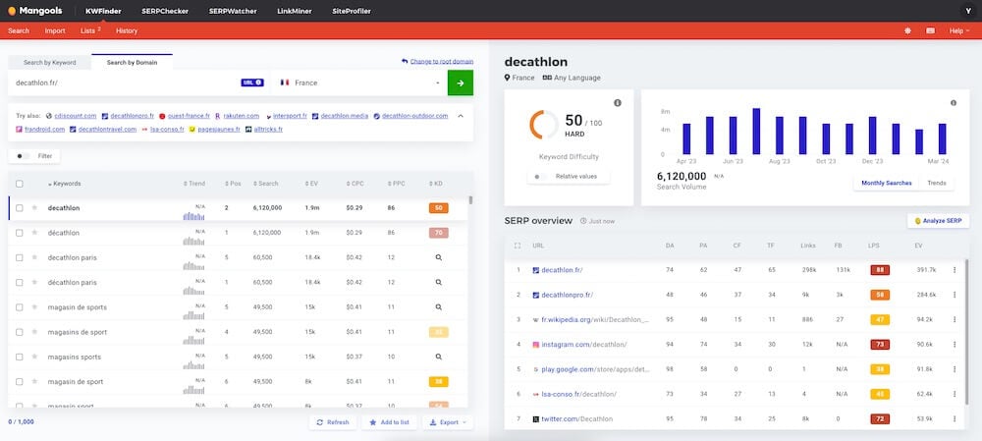Click the red LPS 88 badge
Image resolution: width=982 pixels, height=441 pixels.
tap(880, 270)
